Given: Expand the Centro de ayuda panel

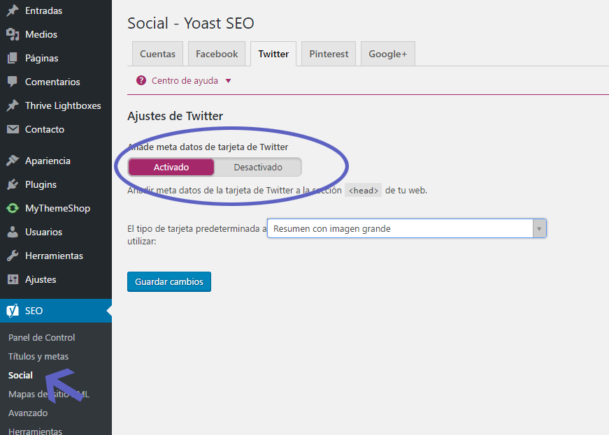Looking at the screenshot, I should click(x=184, y=80).
